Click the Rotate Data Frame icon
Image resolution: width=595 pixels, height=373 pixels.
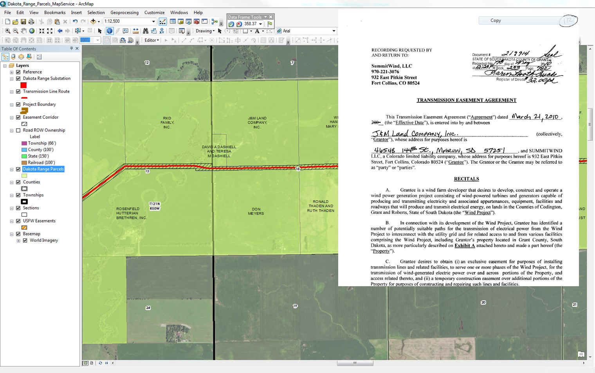231,24
